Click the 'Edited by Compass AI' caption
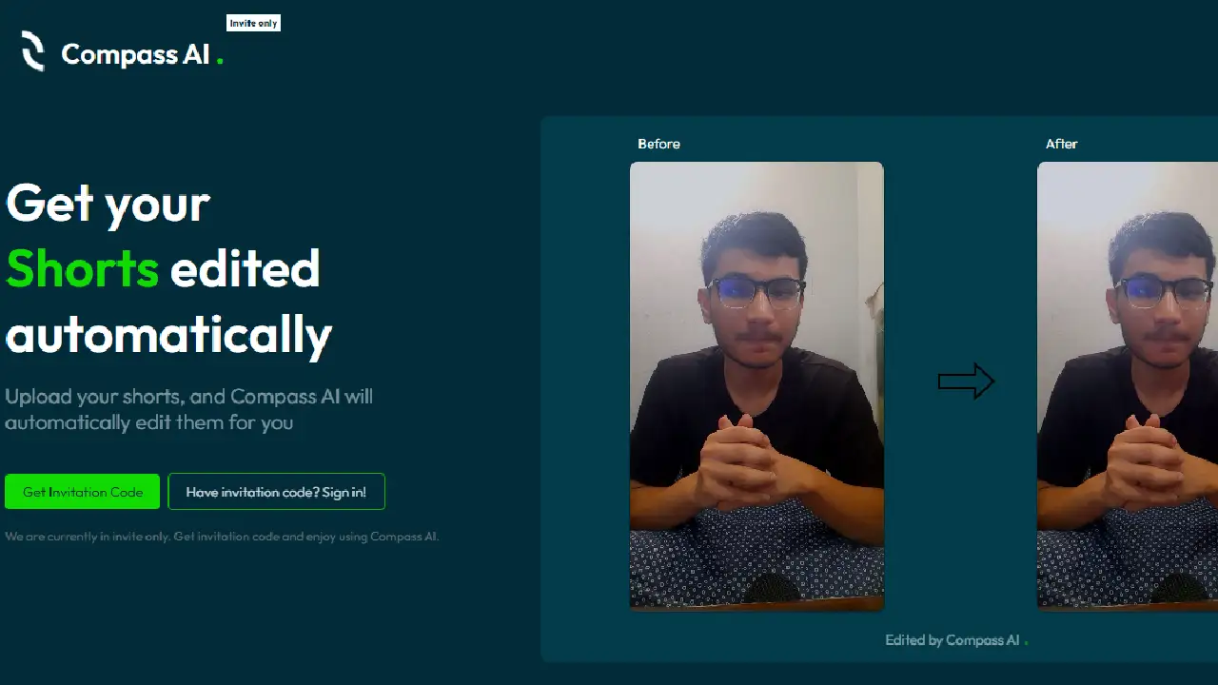This screenshot has height=685, width=1218. point(953,640)
